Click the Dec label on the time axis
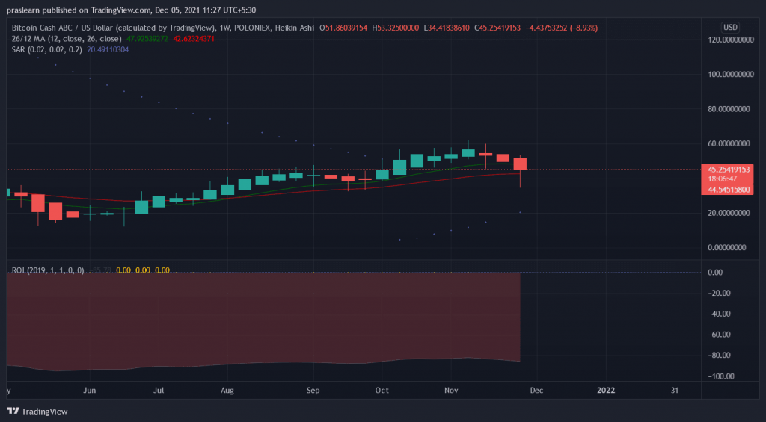This screenshot has width=766, height=422. tap(536, 390)
